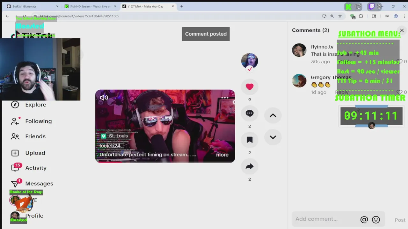Open the browser extensions puzzle icon

(361, 16)
